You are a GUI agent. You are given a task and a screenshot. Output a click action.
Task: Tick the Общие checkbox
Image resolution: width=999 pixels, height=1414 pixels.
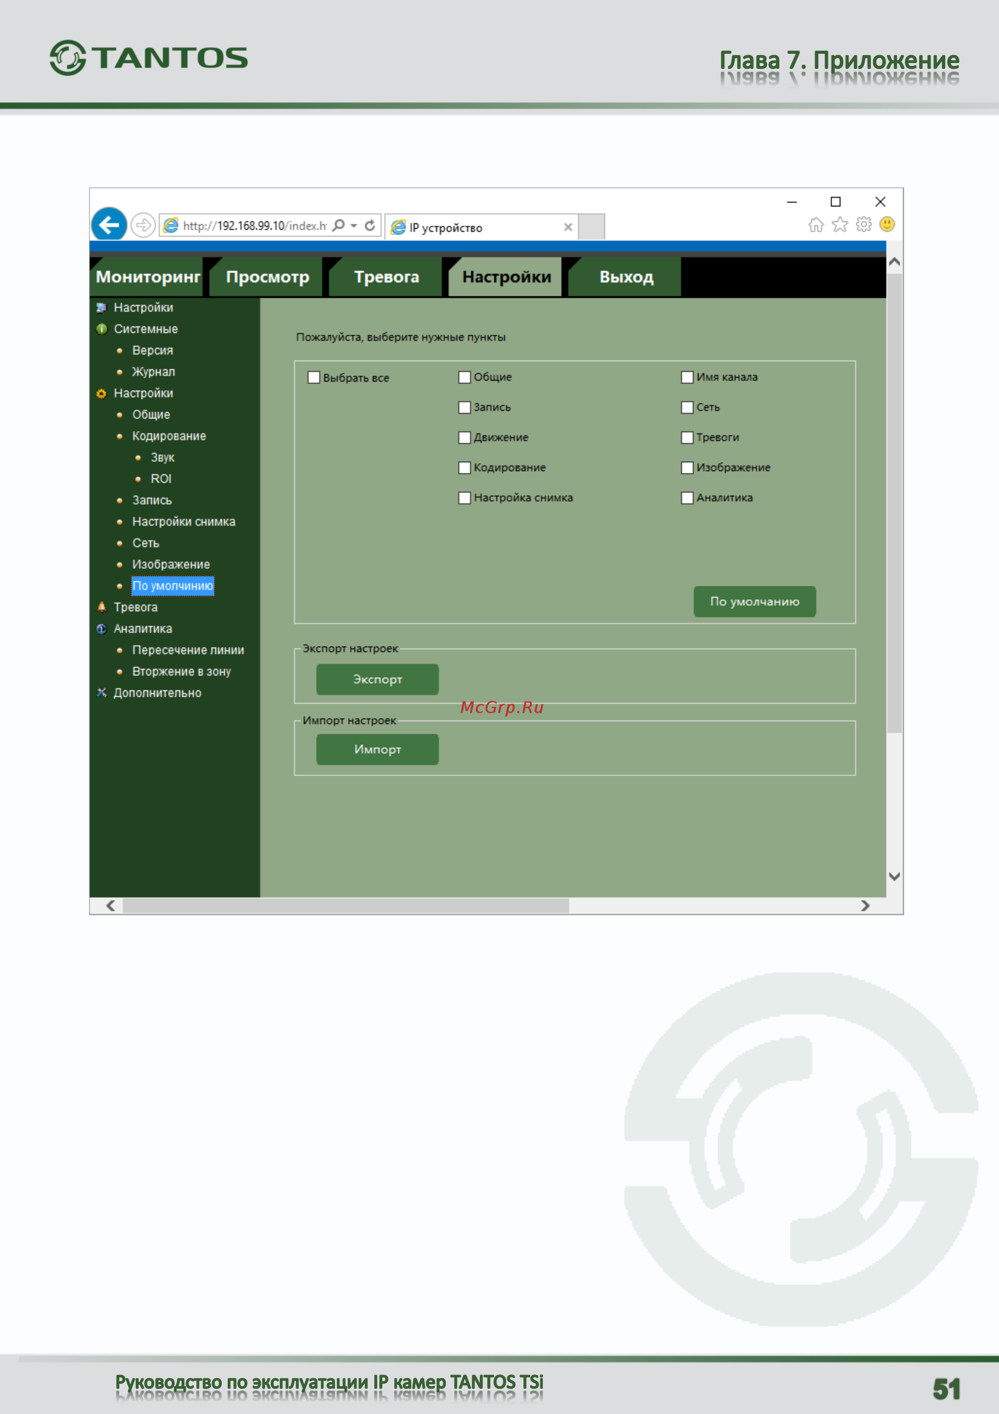[x=465, y=377]
